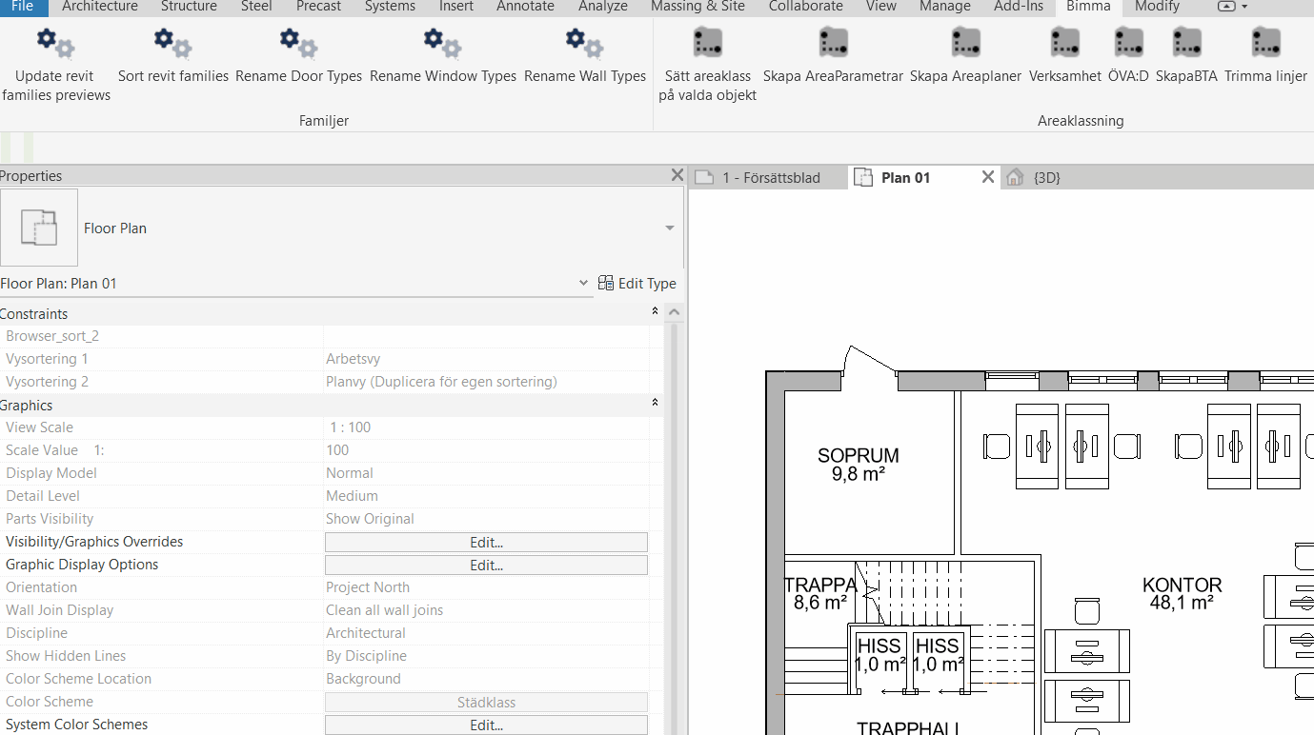The image size is (1314, 735).
Task: Click the Edit Type button
Action: [x=637, y=284]
